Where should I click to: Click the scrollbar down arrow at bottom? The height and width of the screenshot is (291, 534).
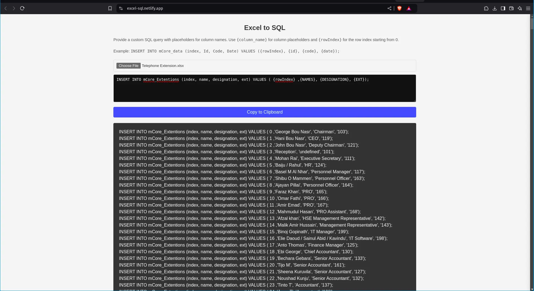point(532,289)
